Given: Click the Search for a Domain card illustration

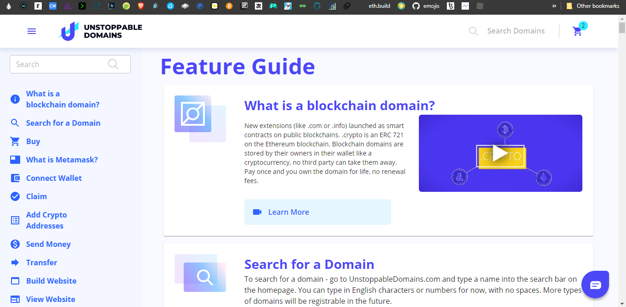Looking at the screenshot, I should (x=200, y=273).
